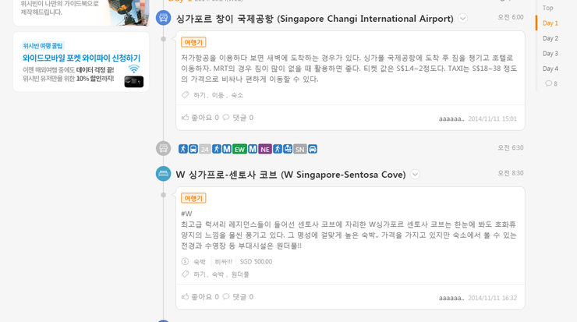Image resolution: width=577 pixels, height=322 pixels.
Task: Click the gray SN line badge
Action: pyautogui.click(x=300, y=149)
